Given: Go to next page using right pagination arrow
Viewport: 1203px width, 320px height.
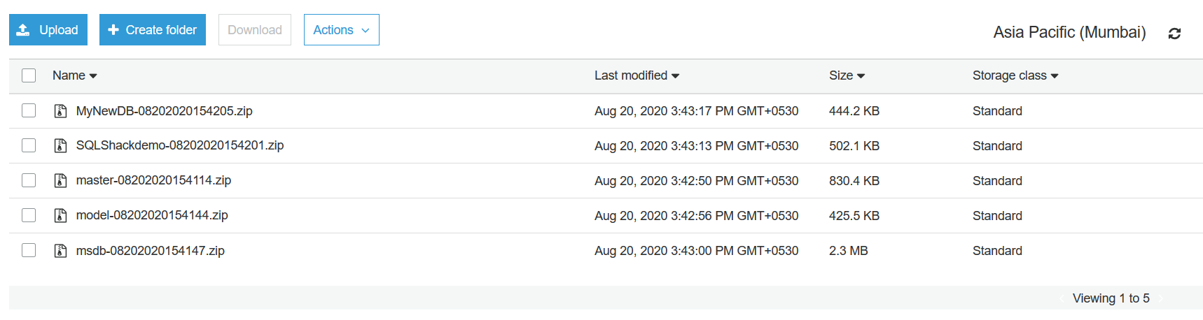Looking at the screenshot, I should coord(1161,298).
